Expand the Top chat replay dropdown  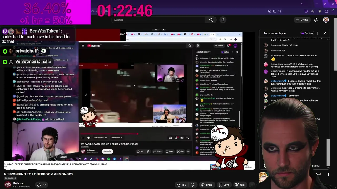click(x=275, y=33)
